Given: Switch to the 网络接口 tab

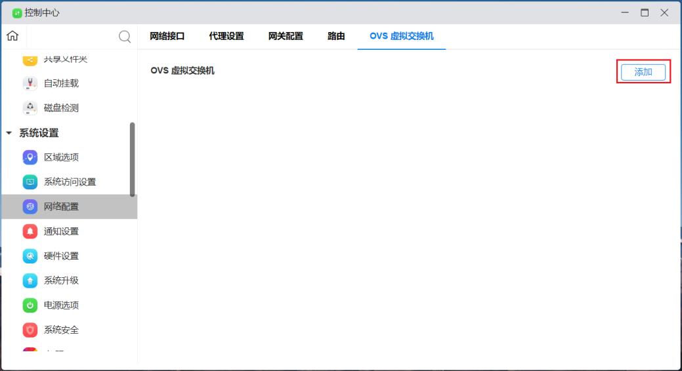Looking at the screenshot, I should tap(167, 37).
